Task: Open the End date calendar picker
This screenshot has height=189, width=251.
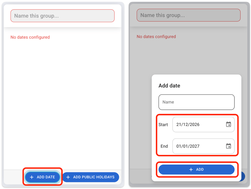Action: [x=229, y=146]
